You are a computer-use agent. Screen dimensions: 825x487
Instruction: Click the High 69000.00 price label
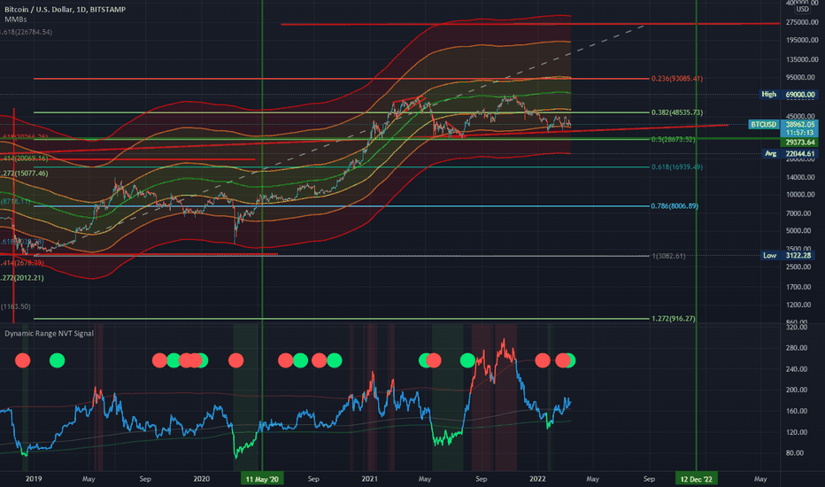[x=789, y=94]
